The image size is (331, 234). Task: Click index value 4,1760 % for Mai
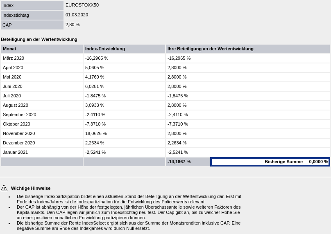point(95,77)
